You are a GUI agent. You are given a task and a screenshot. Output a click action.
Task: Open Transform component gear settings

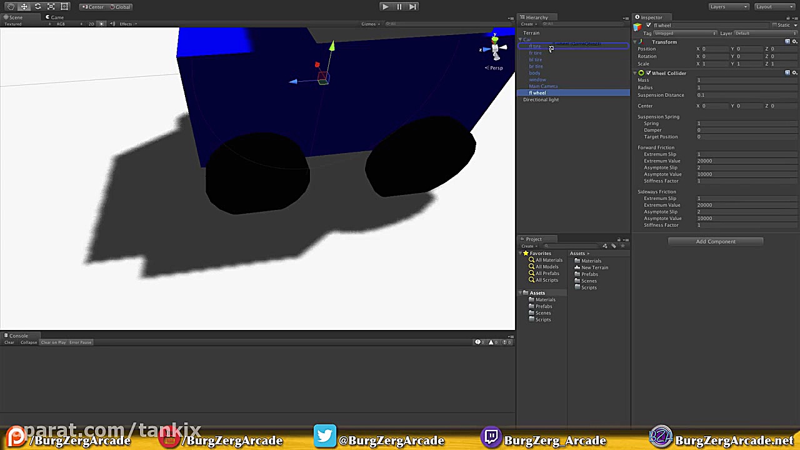coord(795,42)
